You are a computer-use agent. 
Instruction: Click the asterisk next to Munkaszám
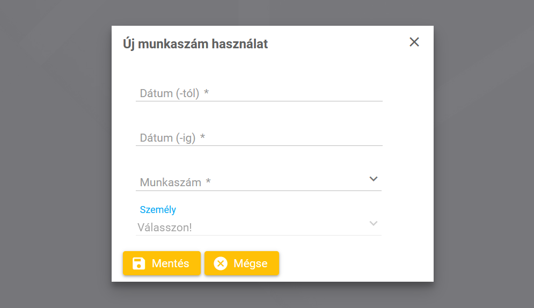tap(208, 182)
